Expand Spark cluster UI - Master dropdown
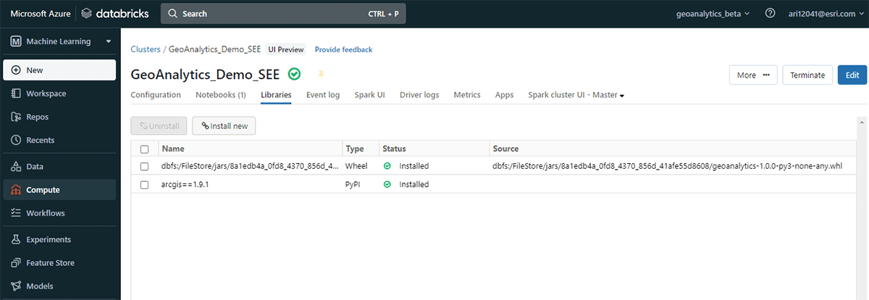The height and width of the screenshot is (300, 869). [576, 95]
